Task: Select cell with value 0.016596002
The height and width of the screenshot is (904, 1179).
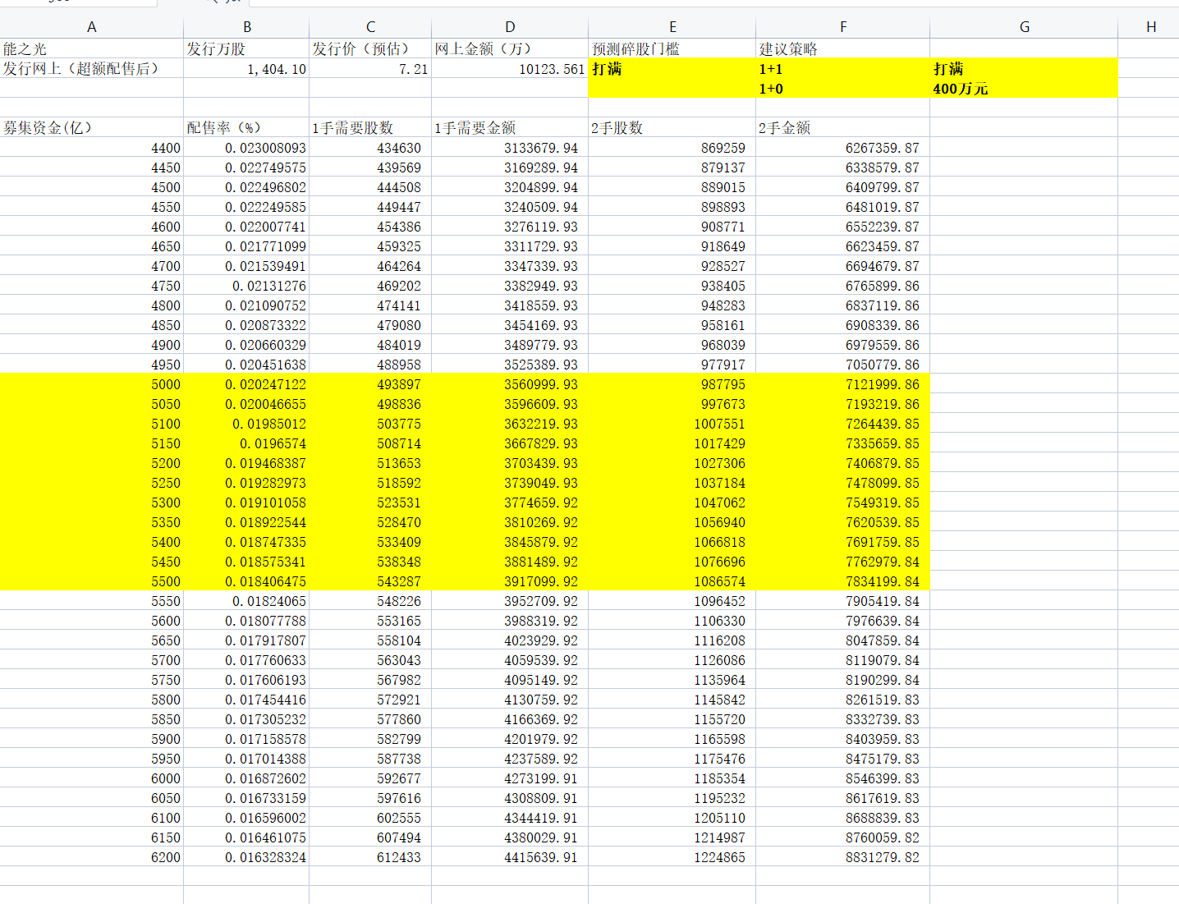Action: coord(246,817)
